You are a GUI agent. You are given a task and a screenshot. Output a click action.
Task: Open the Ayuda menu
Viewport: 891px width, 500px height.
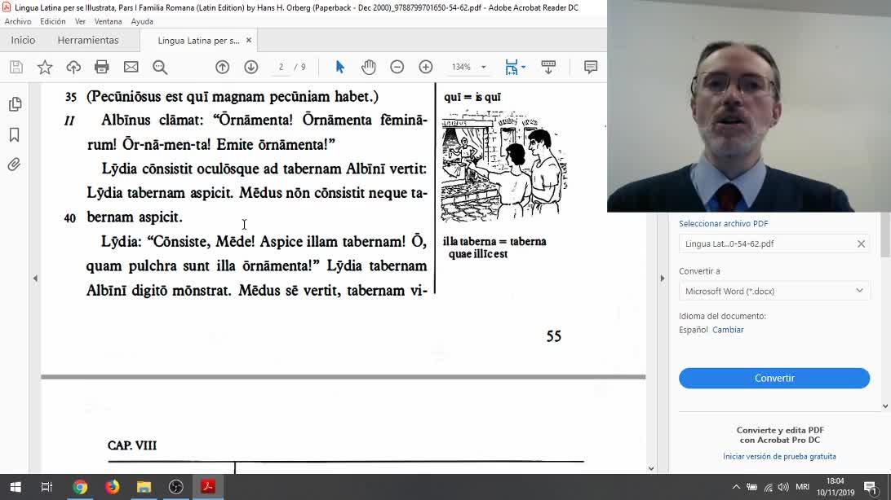tap(142, 21)
